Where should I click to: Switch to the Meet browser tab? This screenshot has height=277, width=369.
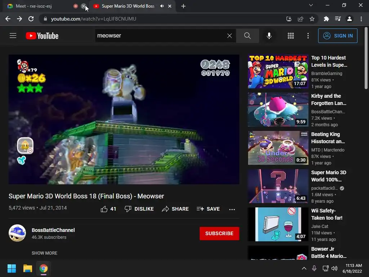coord(40,6)
